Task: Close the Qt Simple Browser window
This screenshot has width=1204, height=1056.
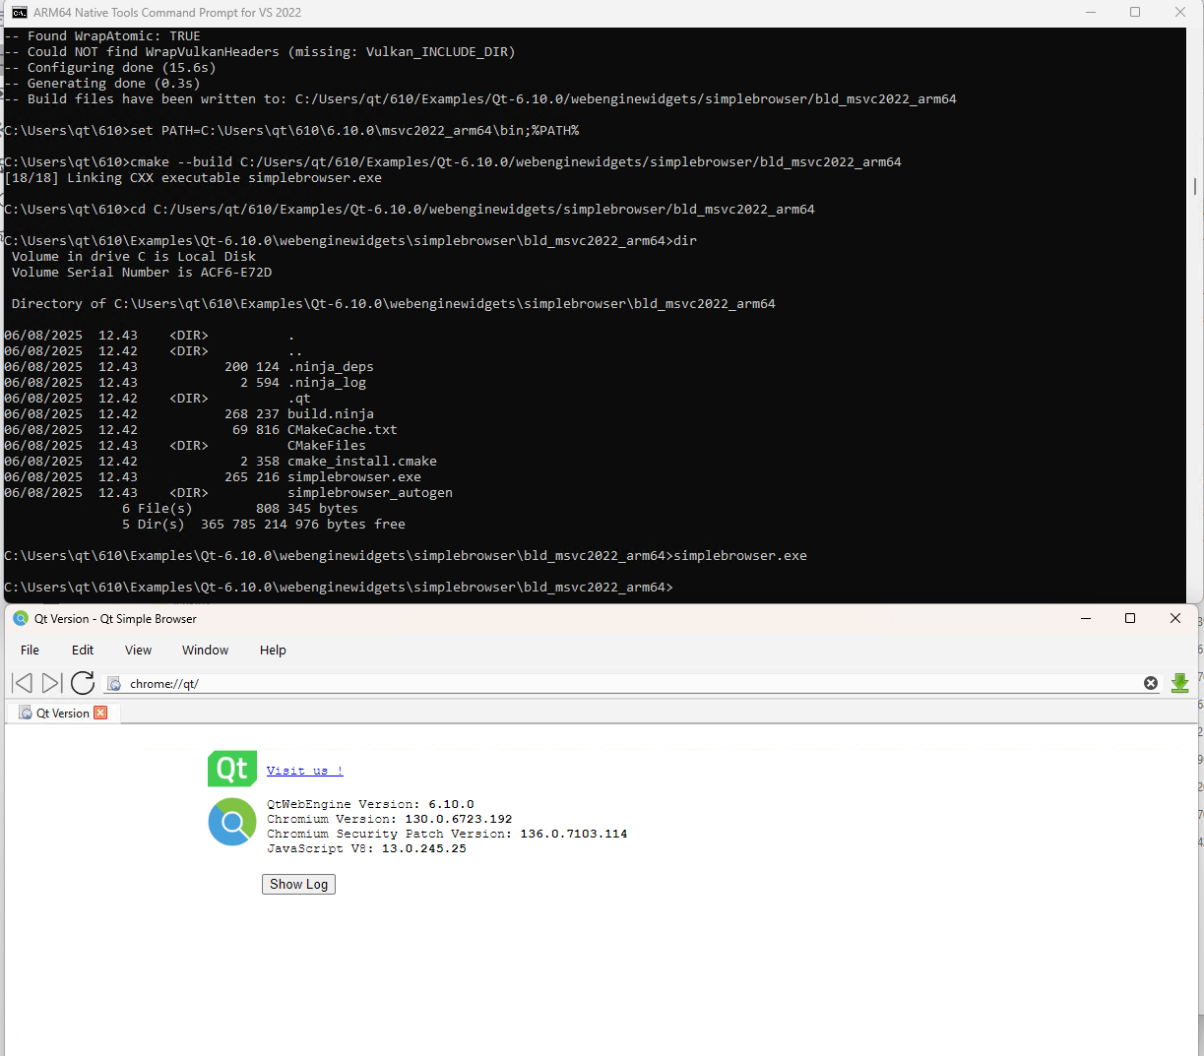Action: click(x=1175, y=618)
